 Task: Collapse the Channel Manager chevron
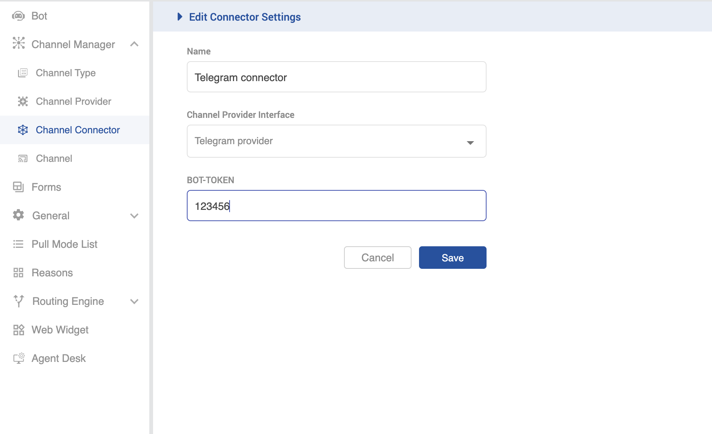134,44
